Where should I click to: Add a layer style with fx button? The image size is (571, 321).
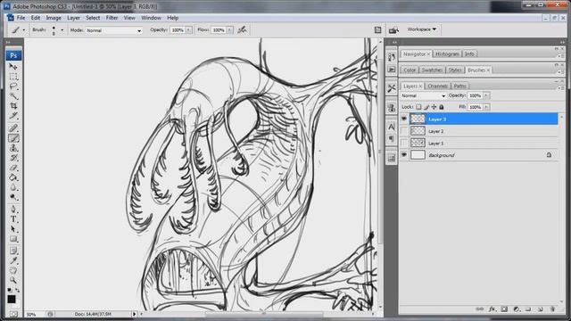pos(492,309)
